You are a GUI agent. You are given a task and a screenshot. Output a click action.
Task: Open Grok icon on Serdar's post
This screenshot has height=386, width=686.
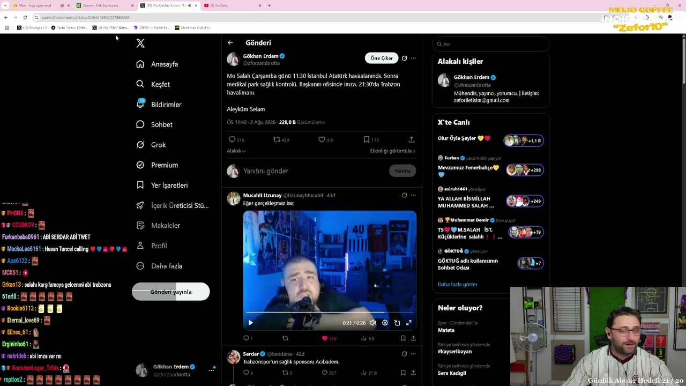[x=405, y=354]
